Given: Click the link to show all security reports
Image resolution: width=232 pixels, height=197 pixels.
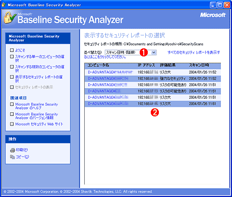Looking at the screenshot, I should click(152, 54).
